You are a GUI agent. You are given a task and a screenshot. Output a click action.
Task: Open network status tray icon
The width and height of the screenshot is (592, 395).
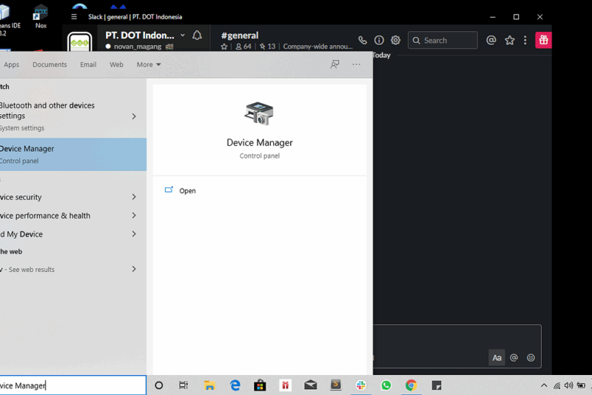[x=556, y=385]
